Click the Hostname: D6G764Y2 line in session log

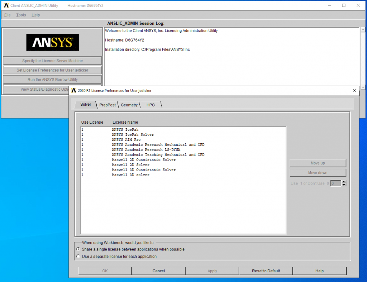(x=124, y=40)
